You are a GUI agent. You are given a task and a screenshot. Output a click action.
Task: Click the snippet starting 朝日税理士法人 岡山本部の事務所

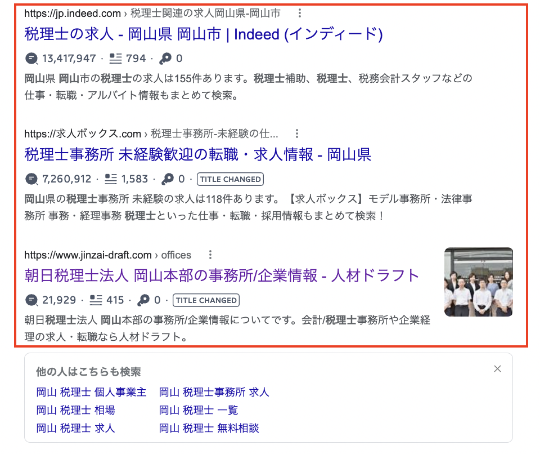[227, 328]
